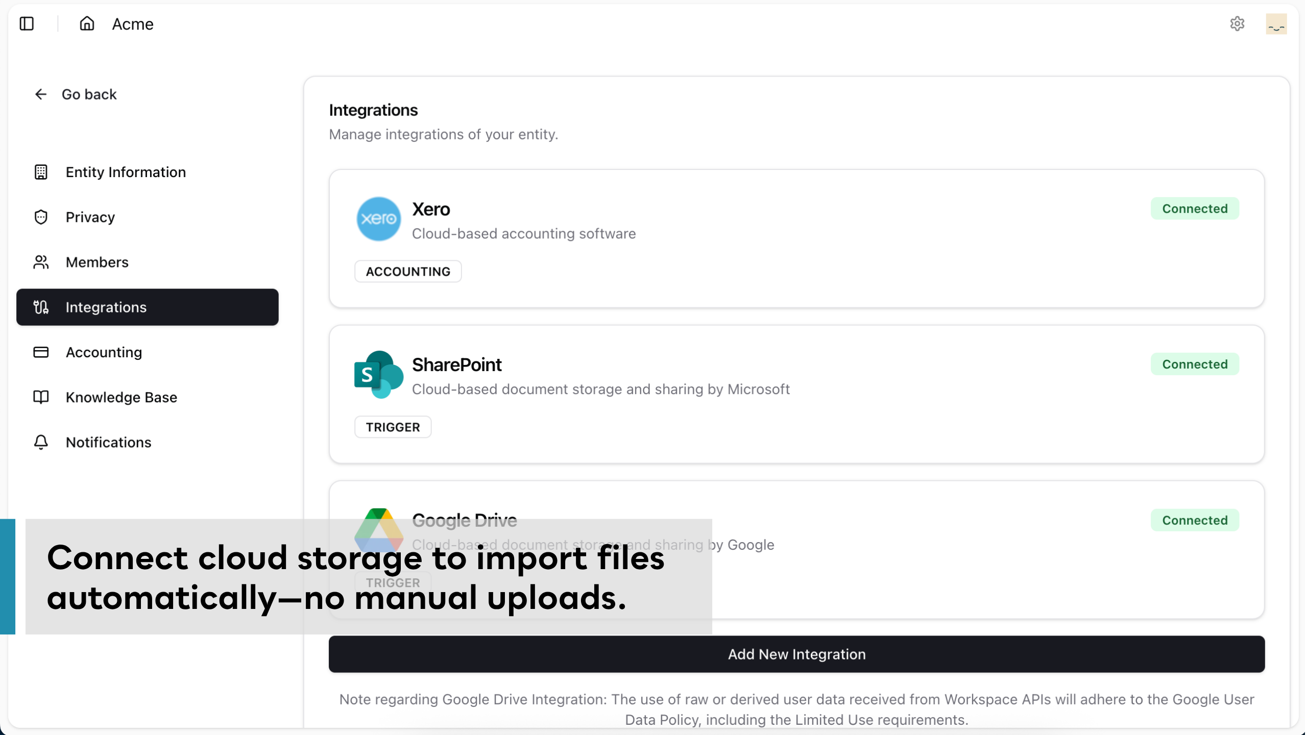Click the home icon

pyautogui.click(x=87, y=23)
